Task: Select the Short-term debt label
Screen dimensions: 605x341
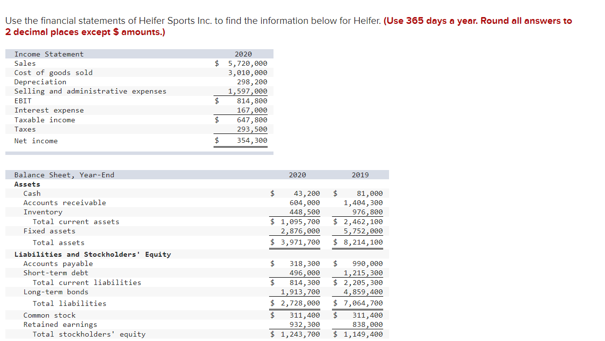Action: pyautogui.click(x=56, y=273)
